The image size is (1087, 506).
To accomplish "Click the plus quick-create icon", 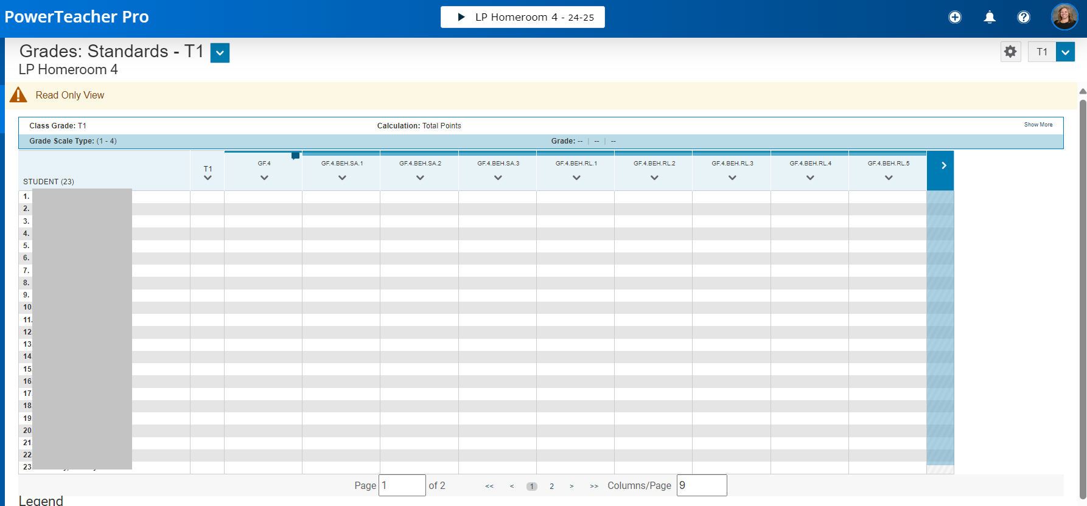I will pyautogui.click(x=954, y=17).
